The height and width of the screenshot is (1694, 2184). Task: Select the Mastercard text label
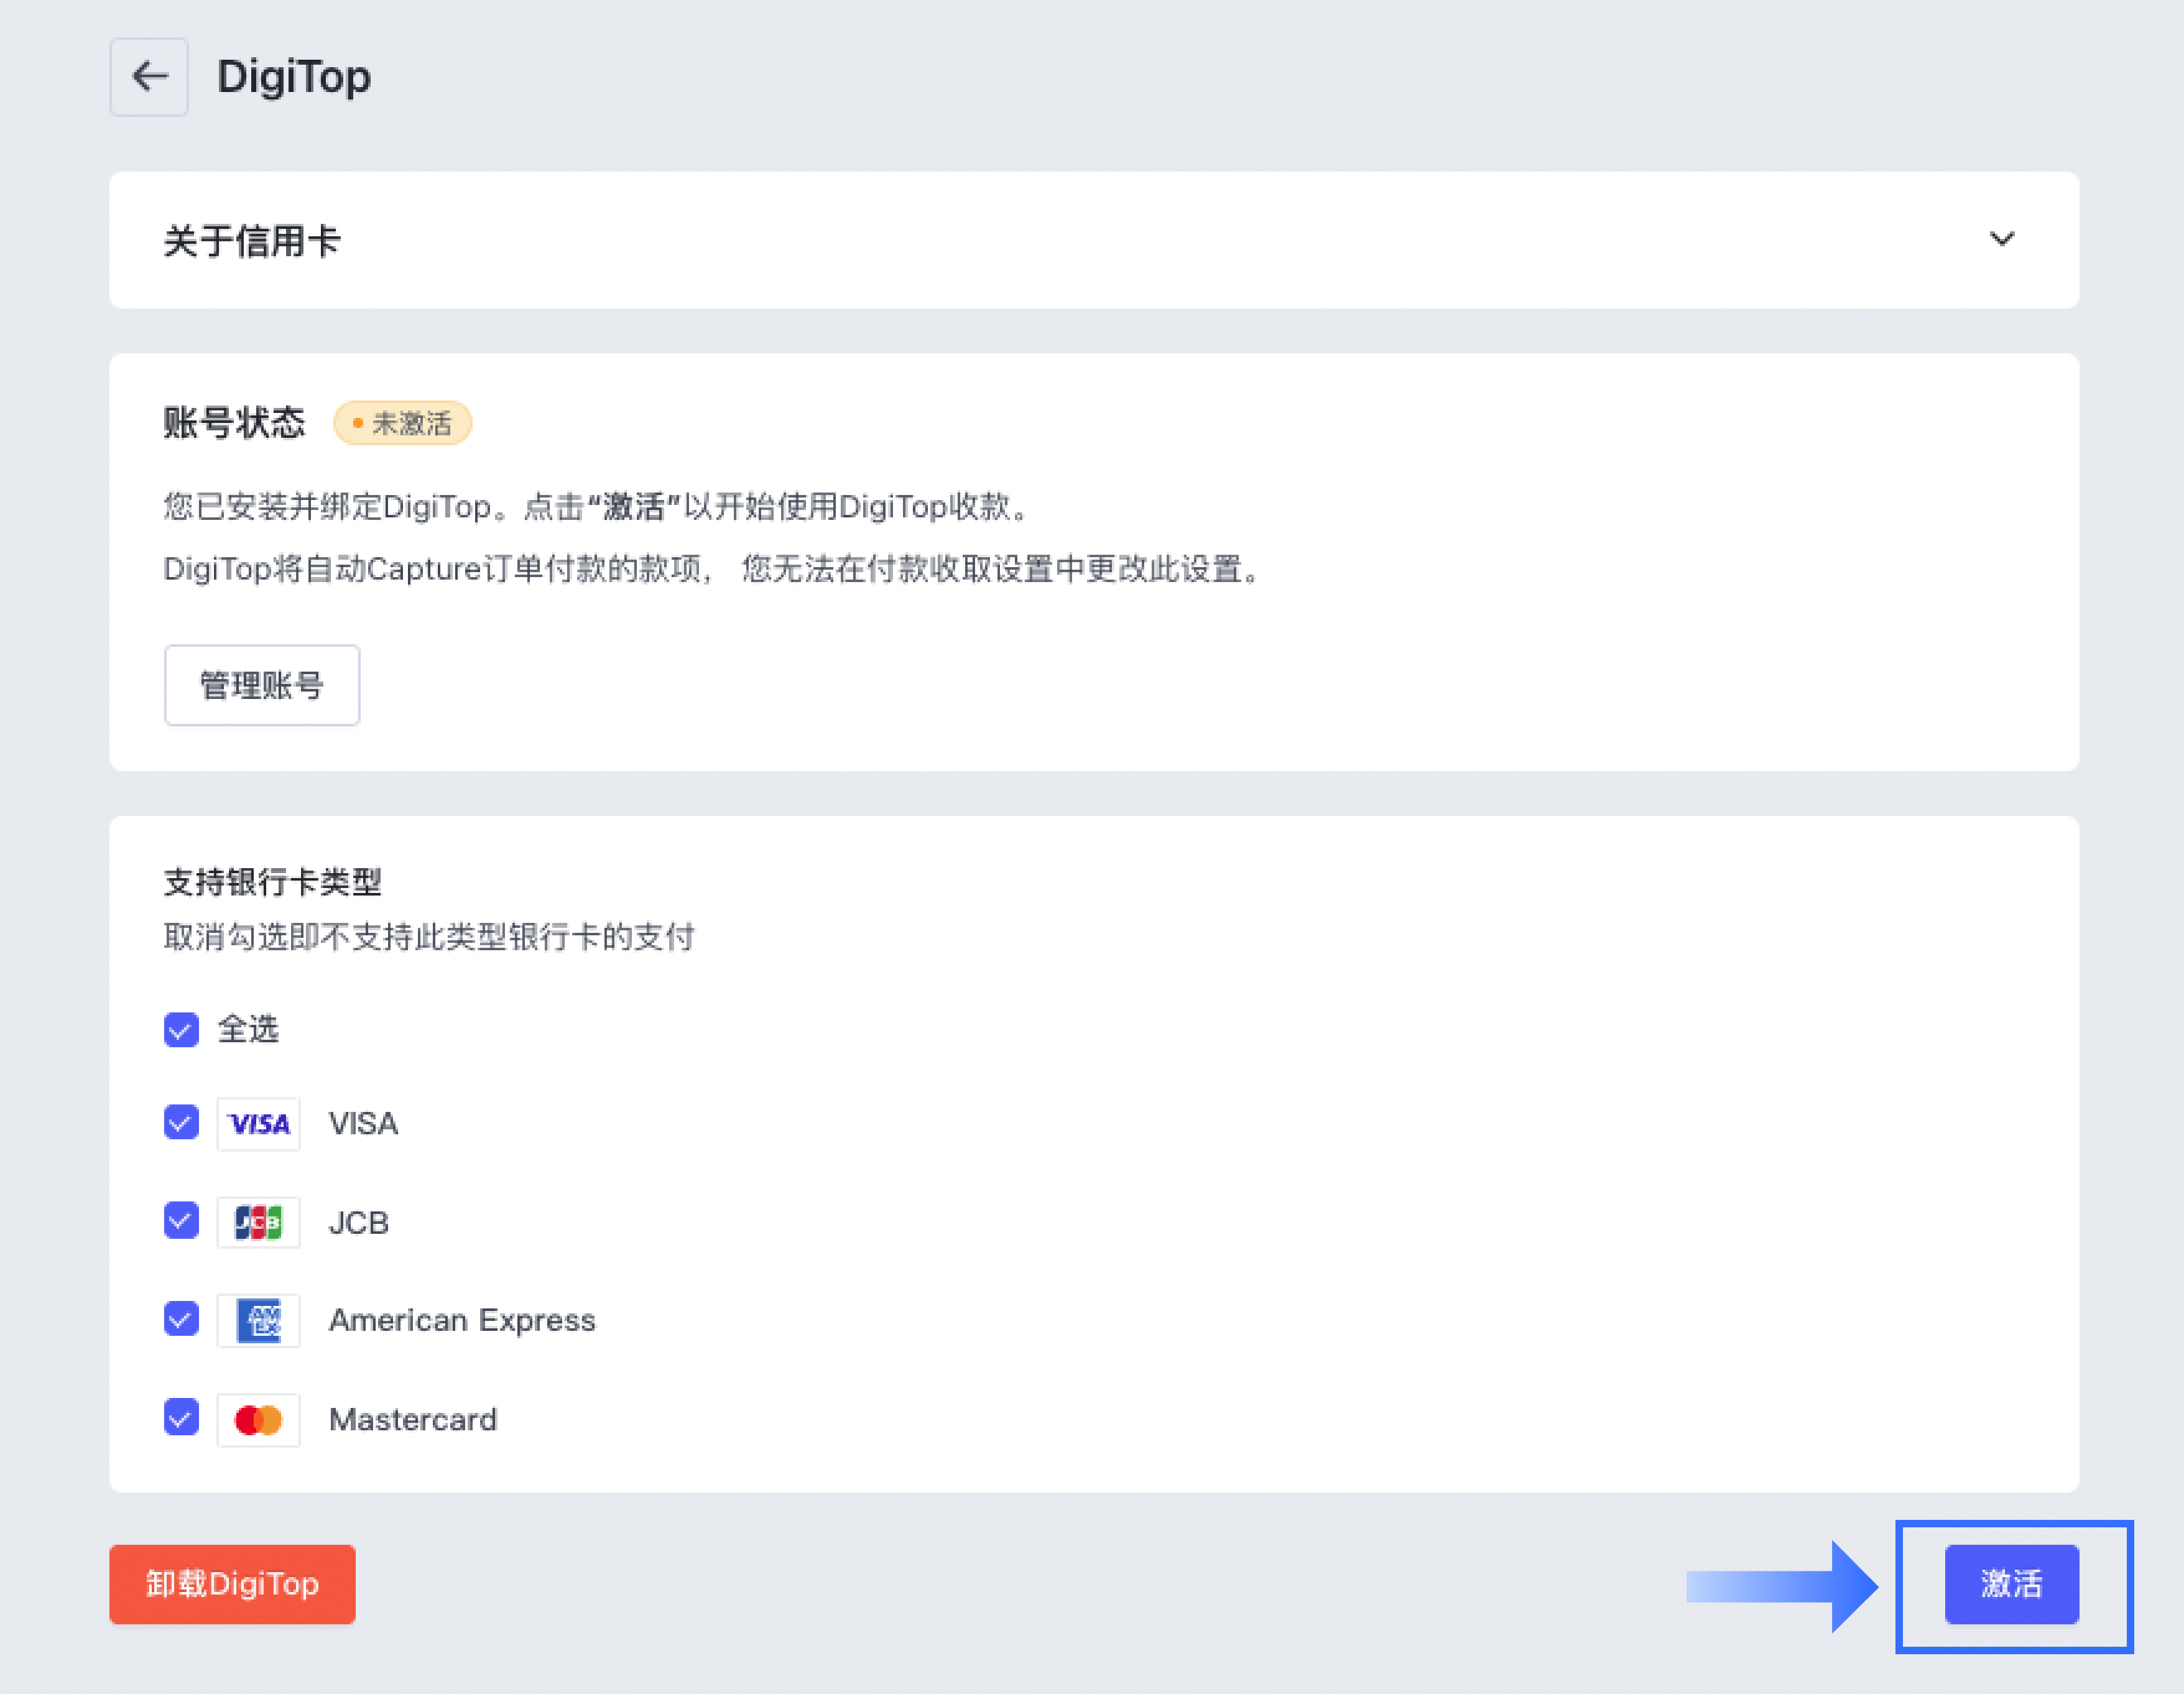(x=412, y=1419)
